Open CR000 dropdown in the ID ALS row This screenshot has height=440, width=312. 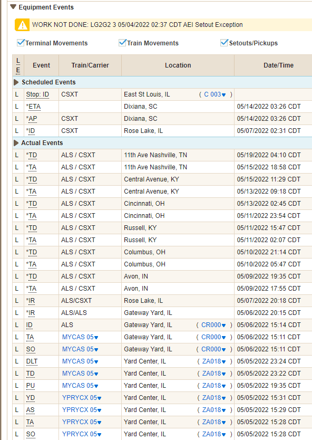tap(213, 325)
